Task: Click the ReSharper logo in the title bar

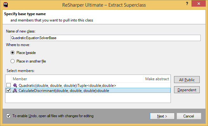Action: tap(6, 5)
